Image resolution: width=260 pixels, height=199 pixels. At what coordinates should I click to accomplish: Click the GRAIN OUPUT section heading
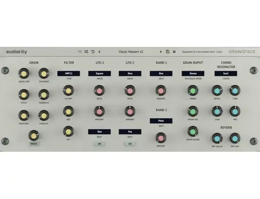click(x=193, y=63)
